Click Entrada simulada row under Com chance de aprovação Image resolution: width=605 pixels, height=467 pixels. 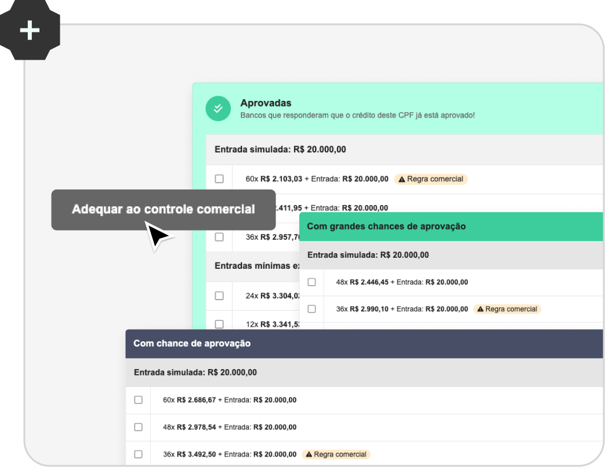pos(195,373)
